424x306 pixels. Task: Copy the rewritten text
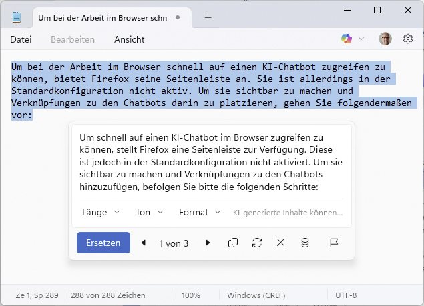(x=233, y=243)
